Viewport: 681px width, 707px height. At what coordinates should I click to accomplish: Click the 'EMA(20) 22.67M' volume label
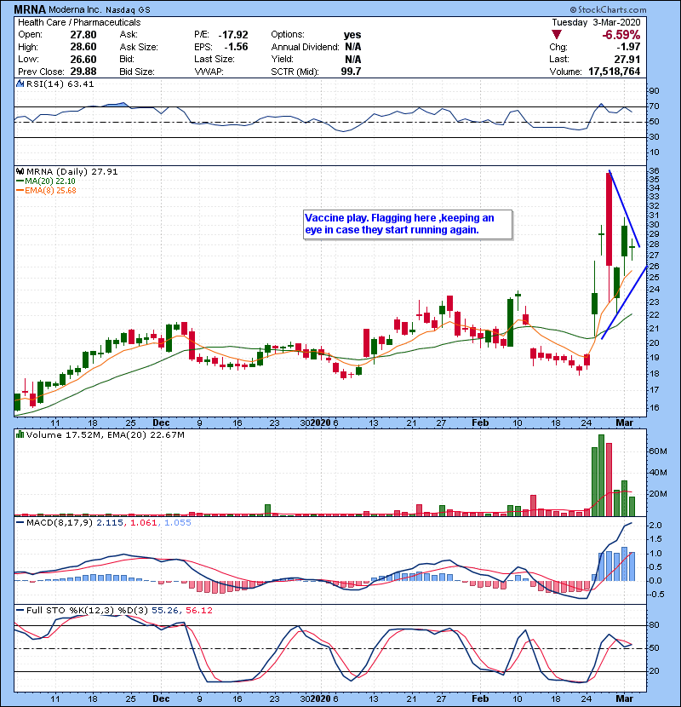[146, 435]
